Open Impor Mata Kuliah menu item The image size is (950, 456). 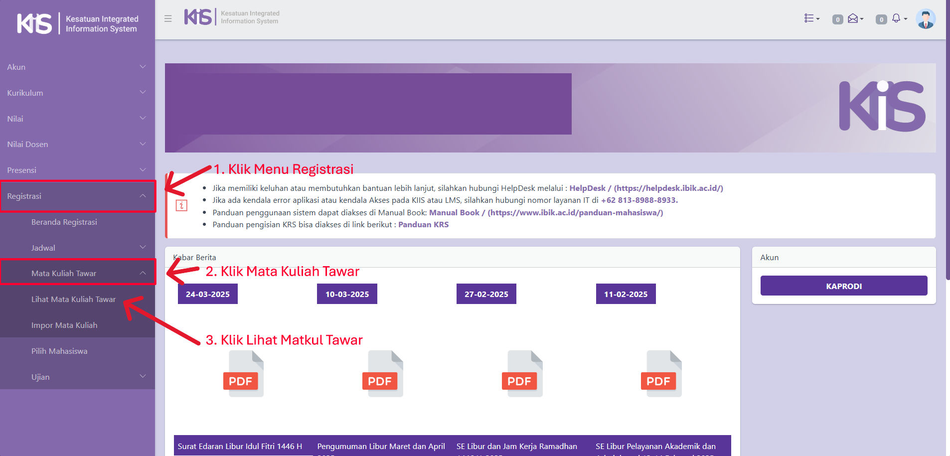click(x=64, y=325)
